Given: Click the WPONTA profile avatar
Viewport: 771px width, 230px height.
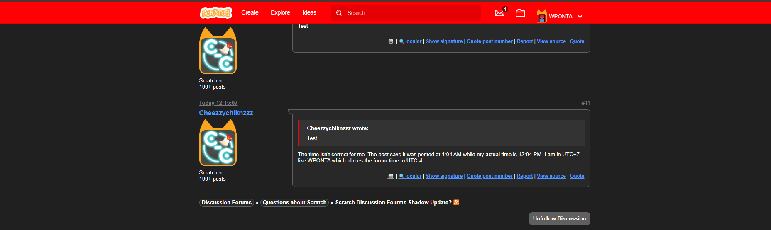Looking at the screenshot, I should (x=541, y=16).
